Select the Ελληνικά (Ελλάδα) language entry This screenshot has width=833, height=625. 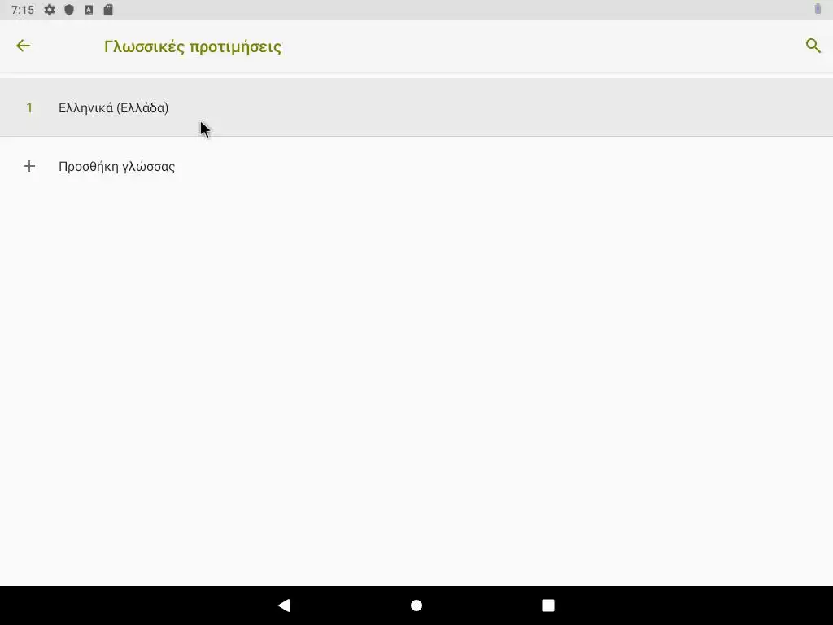(416, 108)
